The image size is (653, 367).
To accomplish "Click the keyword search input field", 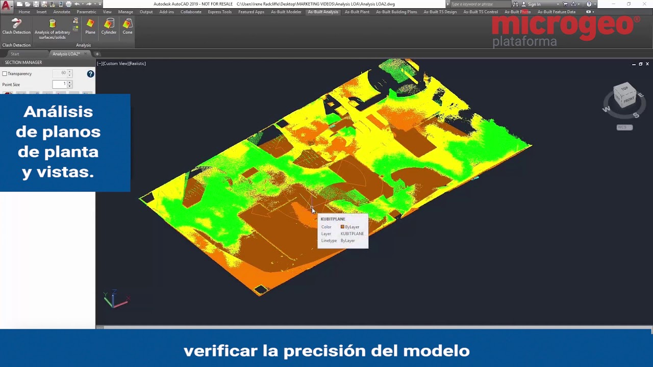I will [x=480, y=4].
